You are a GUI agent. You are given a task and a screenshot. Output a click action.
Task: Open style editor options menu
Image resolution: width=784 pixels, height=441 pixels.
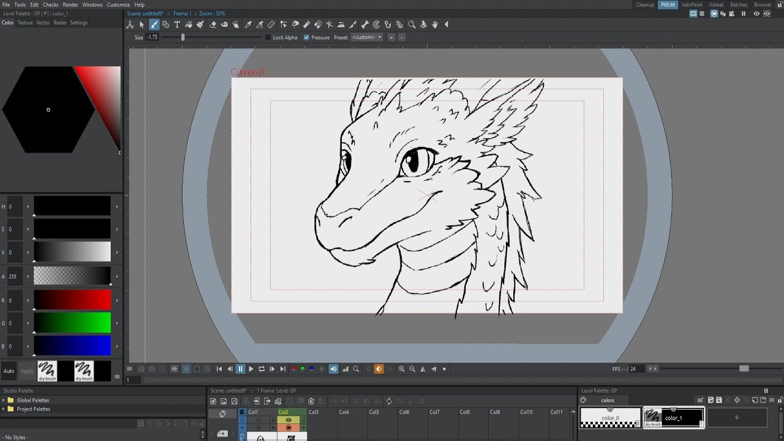tap(117, 377)
